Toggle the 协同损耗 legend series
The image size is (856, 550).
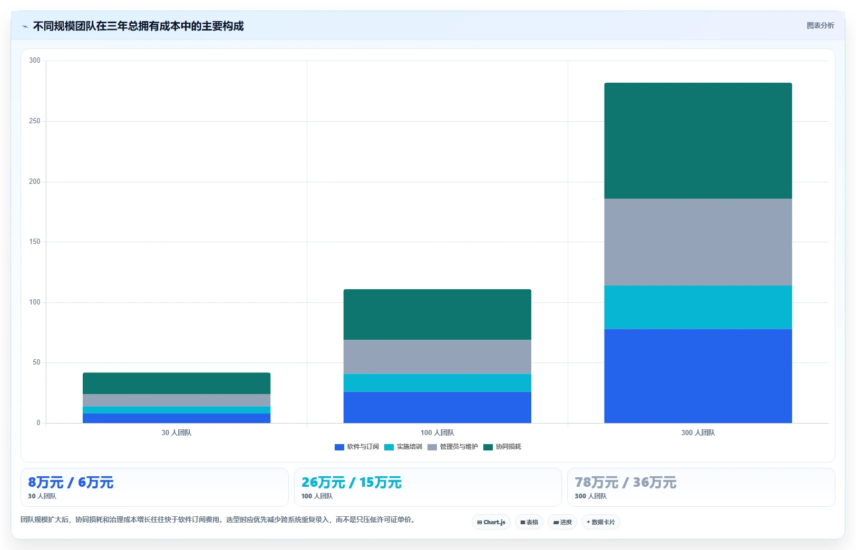click(502, 447)
